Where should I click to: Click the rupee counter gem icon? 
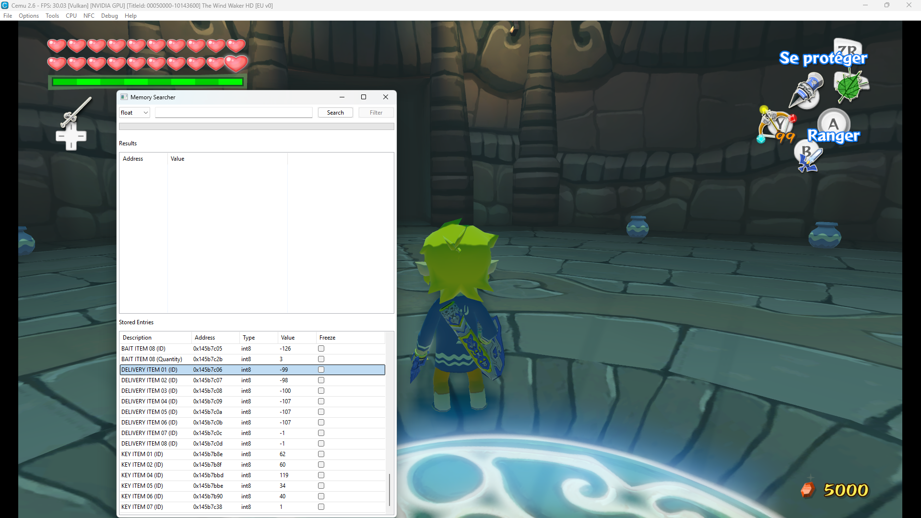808,489
